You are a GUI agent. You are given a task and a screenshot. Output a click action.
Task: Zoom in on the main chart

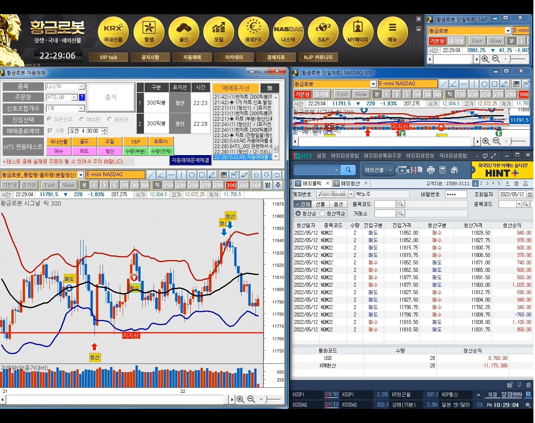point(240,399)
